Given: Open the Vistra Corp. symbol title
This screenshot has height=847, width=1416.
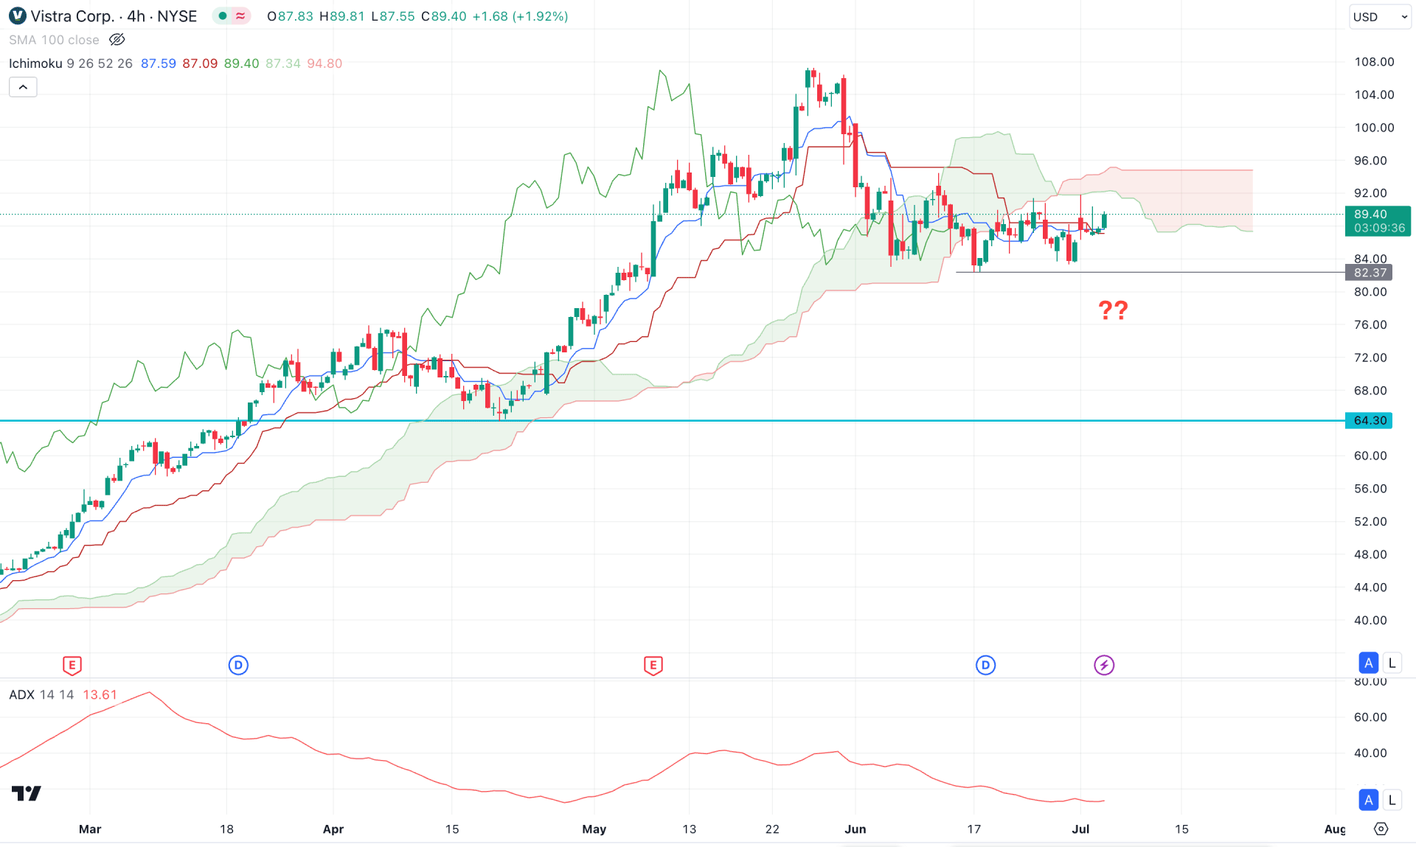Looking at the screenshot, I should pos(72,16).
